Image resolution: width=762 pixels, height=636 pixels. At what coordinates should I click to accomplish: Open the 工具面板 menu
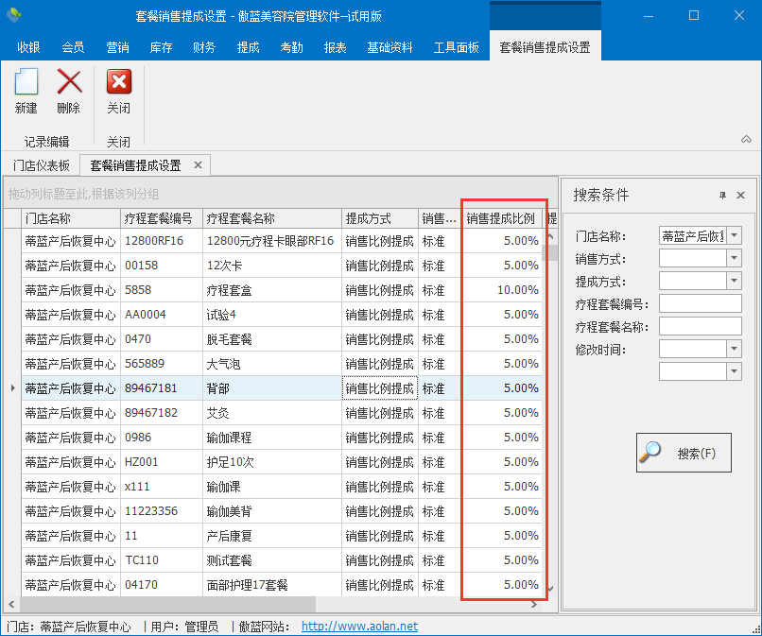point(457,47)
